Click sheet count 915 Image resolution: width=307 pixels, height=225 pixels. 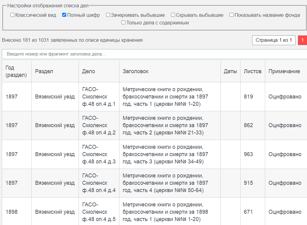pyautogui.click(x=248, y=183)
